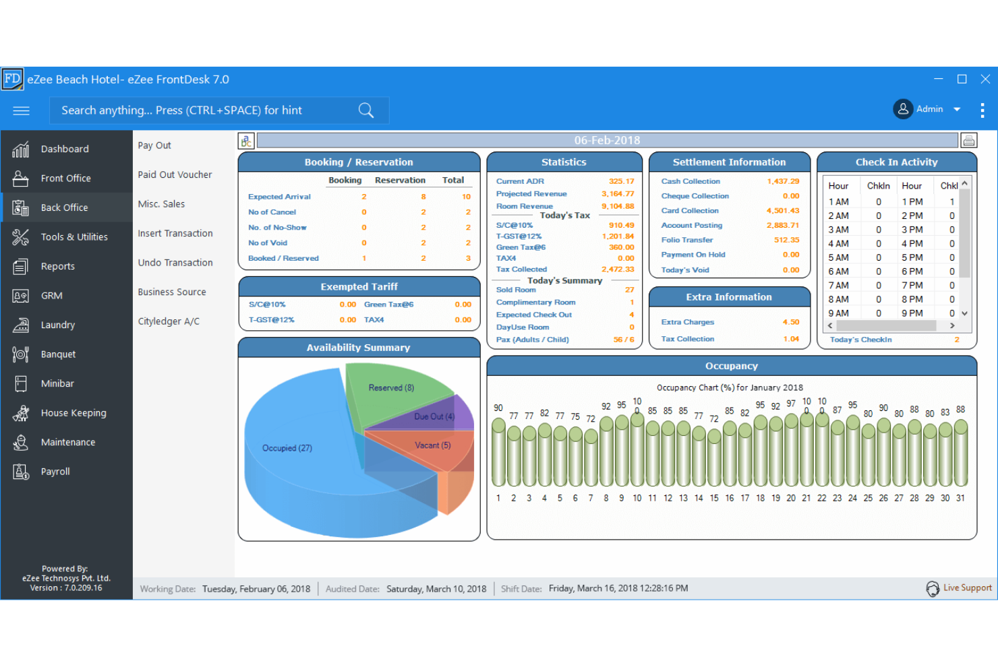Click the Due Out (4) pie slice
This screenshot has height=665, width=998.
click(434, 416)
